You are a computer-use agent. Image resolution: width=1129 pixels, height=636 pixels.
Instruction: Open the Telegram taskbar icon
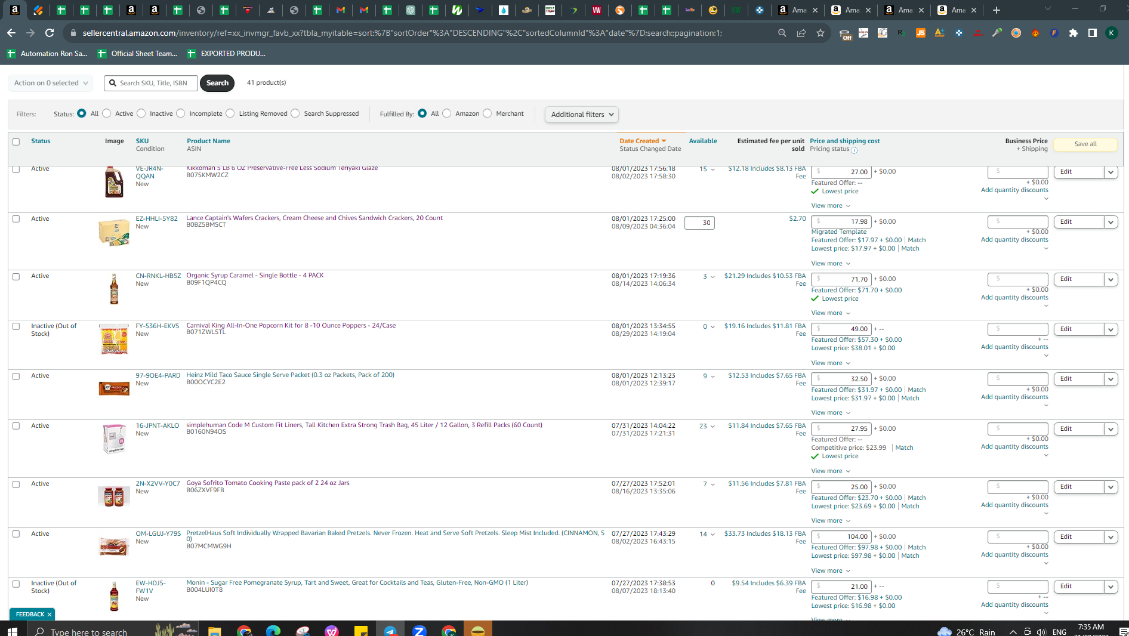[390, 631]
